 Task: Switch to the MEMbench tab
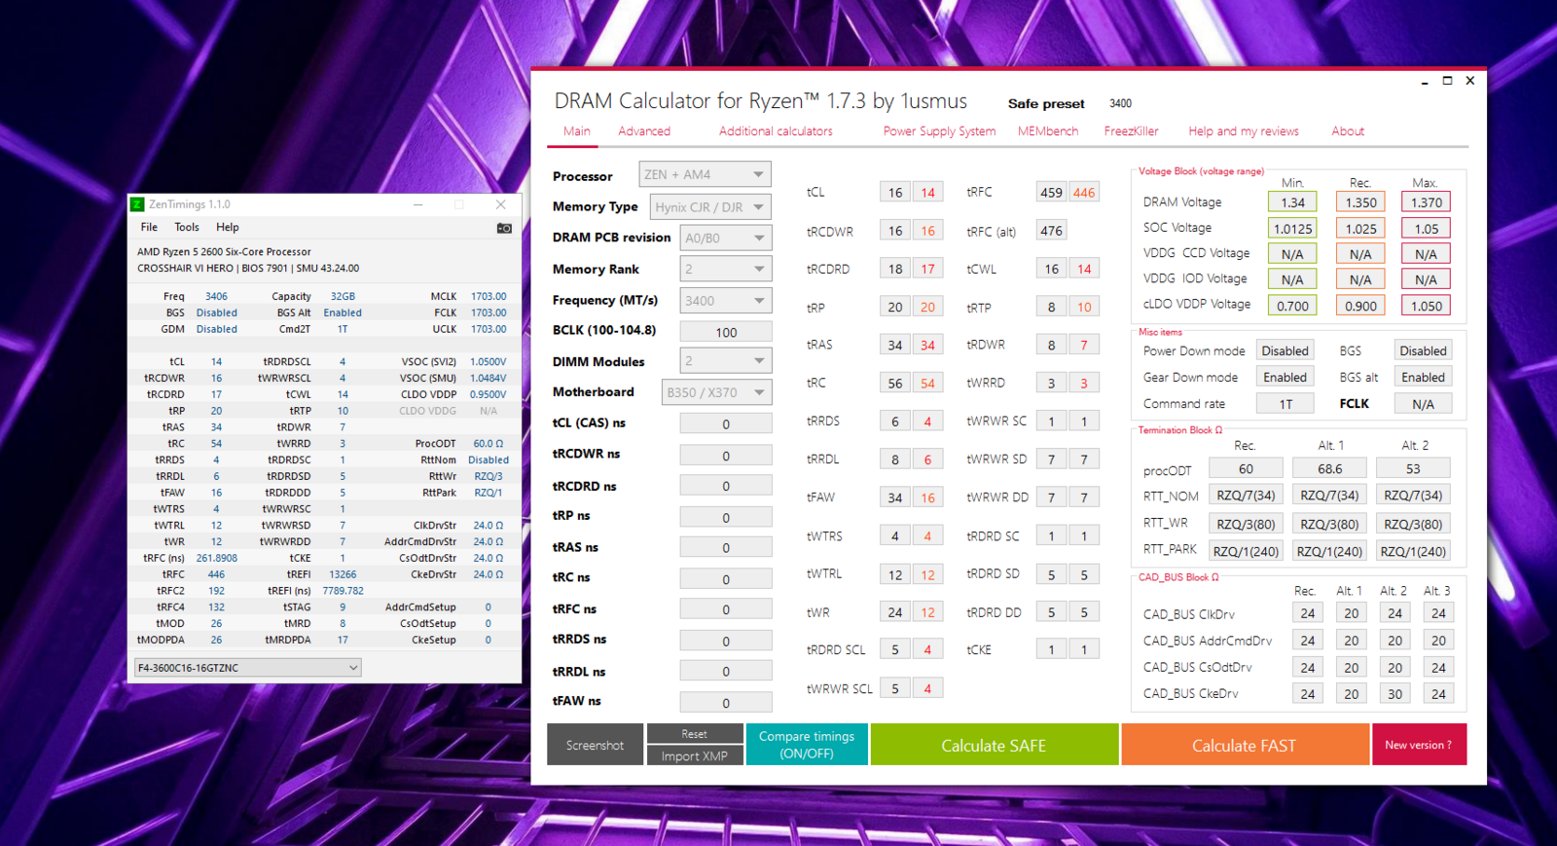pos(1048,131)
